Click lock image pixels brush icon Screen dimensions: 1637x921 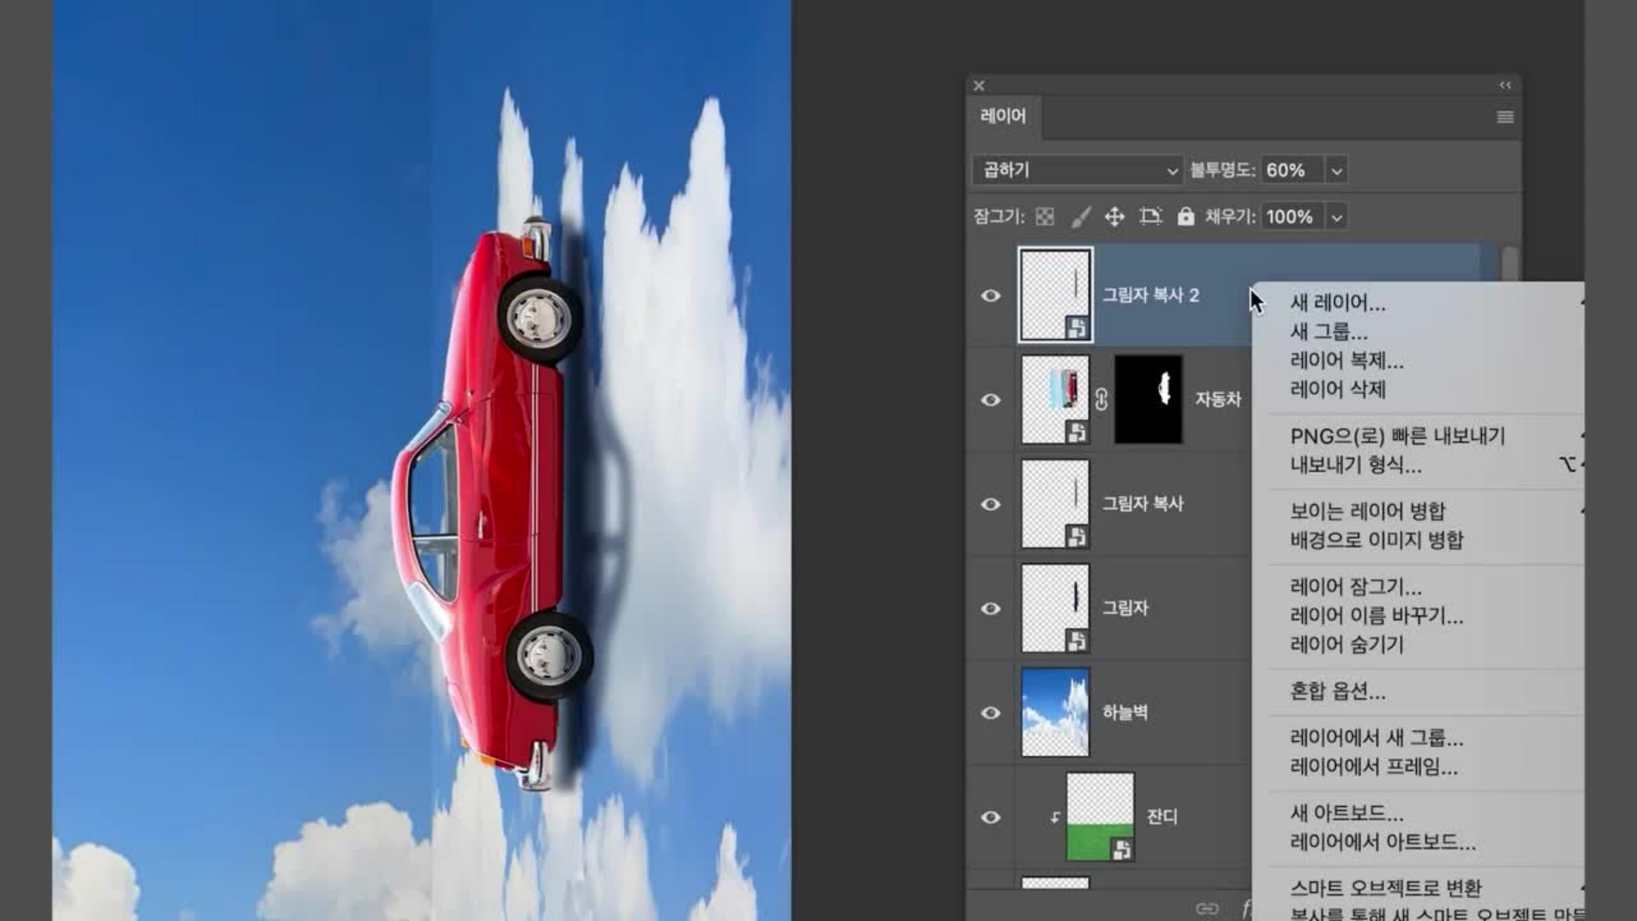1080,217
